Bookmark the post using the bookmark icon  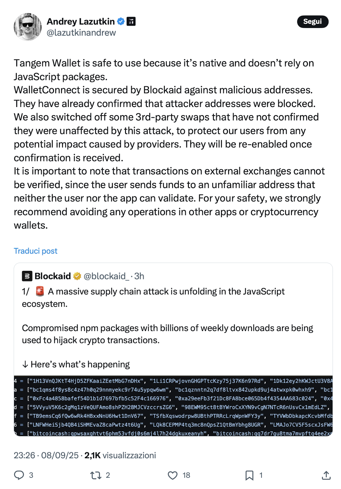click(249, 475)
